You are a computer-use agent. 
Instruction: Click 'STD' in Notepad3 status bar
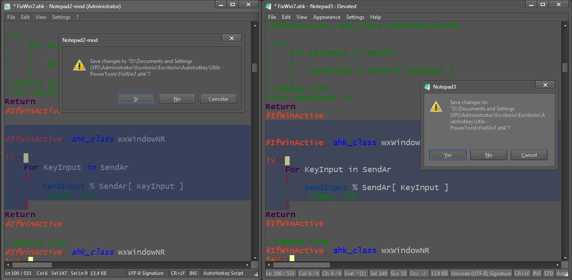[x=548, y=274]
